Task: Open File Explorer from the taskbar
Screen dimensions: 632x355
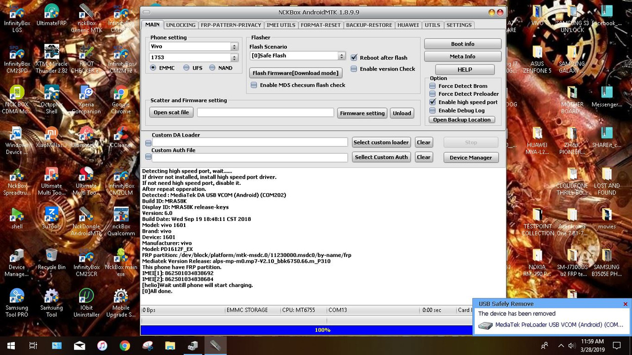Action: pos(170,346)
